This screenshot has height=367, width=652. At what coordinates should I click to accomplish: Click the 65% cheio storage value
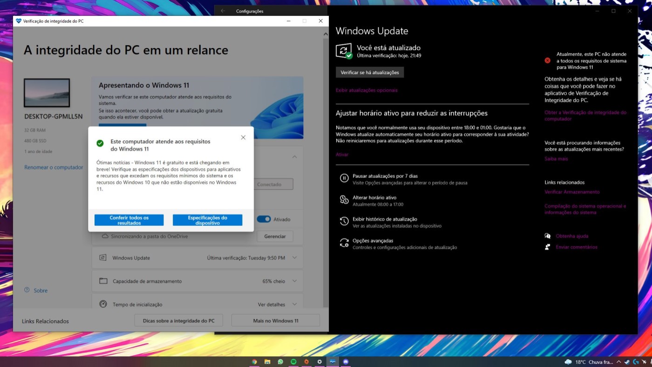[x=274, y=281]
